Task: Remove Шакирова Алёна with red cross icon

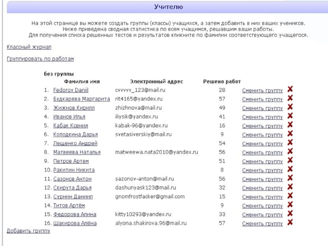Action: (x=290, y=223)
